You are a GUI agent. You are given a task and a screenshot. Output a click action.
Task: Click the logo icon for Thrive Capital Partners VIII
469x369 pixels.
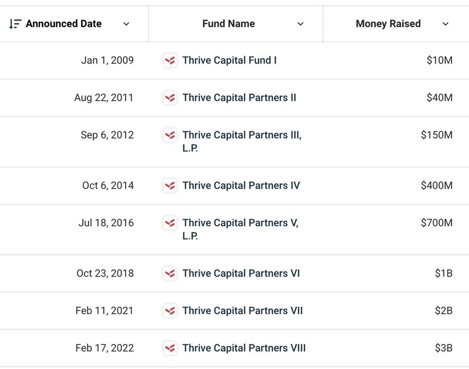tap(170, 348)
